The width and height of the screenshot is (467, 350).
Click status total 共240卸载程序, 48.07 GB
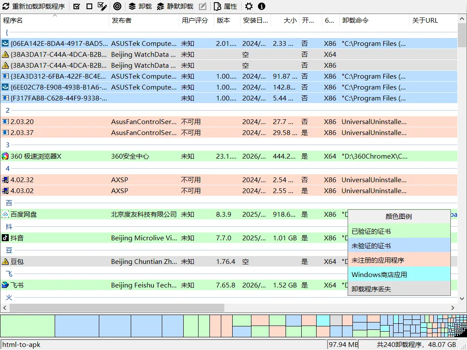pyautogui.click(x=416, y=345)
